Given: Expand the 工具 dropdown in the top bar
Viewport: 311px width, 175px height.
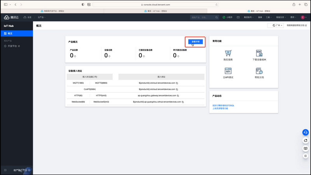Looking at the screenshot, I should (269, 17).
